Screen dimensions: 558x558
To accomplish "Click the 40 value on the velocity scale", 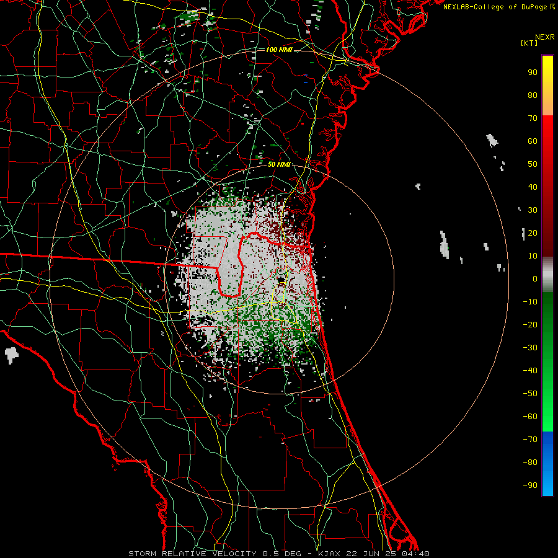I will click(x=533, y=187).
